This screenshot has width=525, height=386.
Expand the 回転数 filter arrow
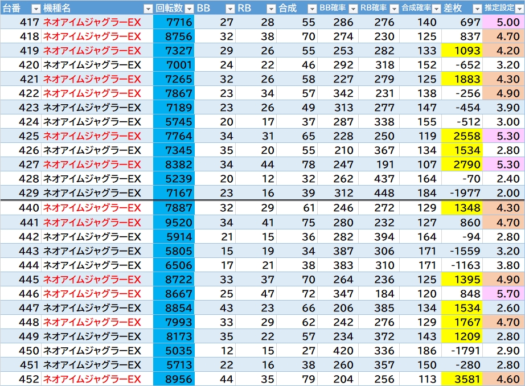[x=188, y=9]
